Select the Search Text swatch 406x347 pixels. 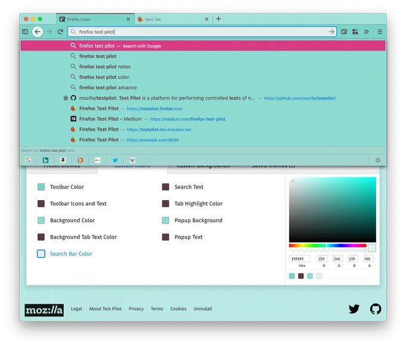pyautogui.click(x=165, y=187)
